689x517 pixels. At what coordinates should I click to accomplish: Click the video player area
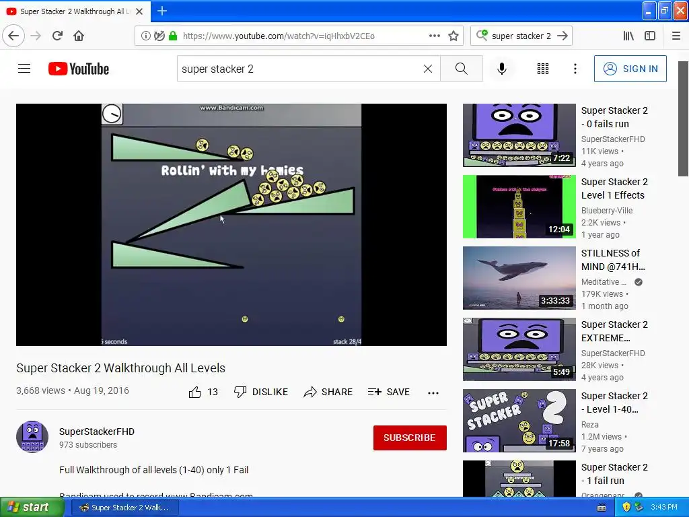coord(231,225)
